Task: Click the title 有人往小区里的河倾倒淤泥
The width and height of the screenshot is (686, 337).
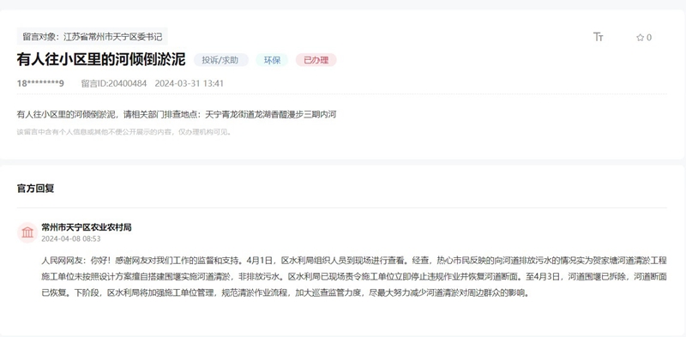Action: coord(101,60)
